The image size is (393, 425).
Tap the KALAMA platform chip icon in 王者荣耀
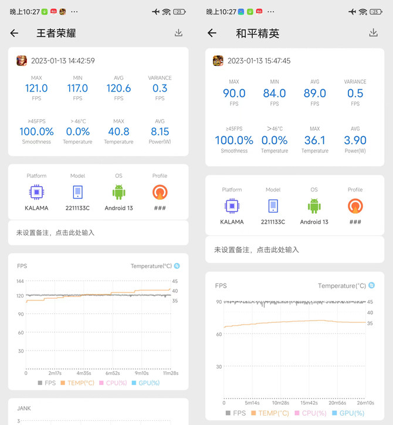tap(36, 192)
